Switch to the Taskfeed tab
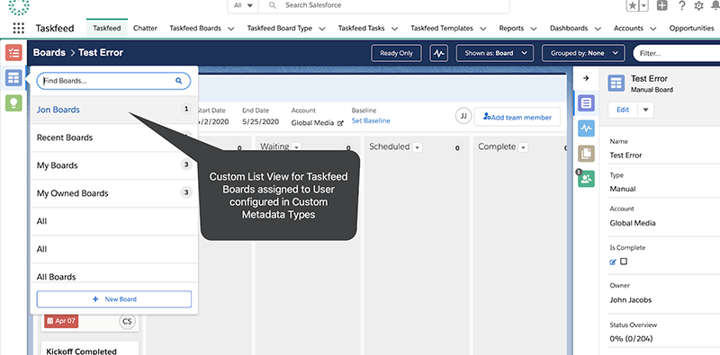The width and height of the screenshot is (720, 355). click(x=106, y=28)
